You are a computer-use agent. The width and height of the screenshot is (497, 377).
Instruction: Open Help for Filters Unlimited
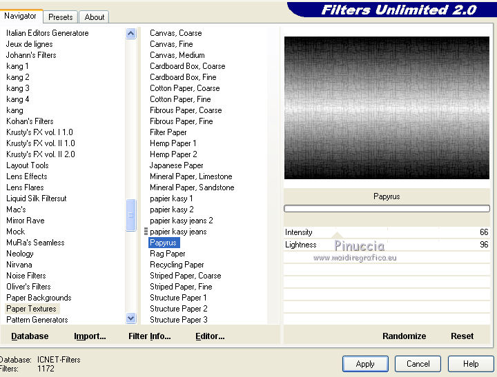(x=471, y=364)
